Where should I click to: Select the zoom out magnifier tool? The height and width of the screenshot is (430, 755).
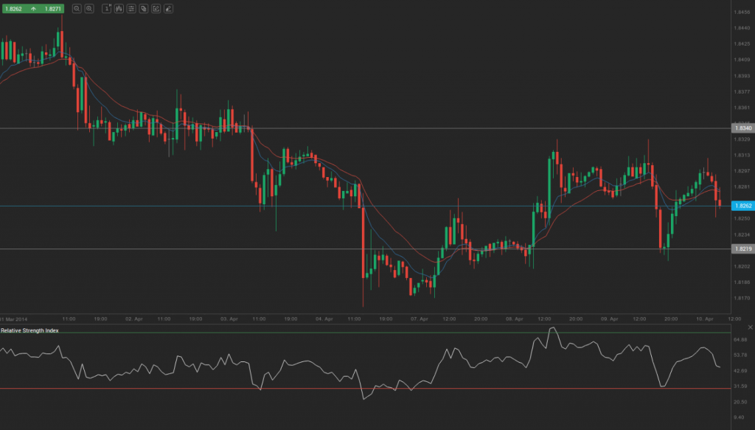tap(89, 9)
